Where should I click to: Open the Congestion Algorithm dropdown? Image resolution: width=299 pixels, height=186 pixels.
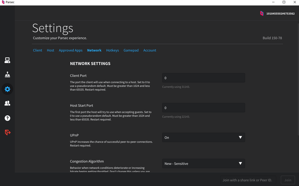[x=203, y=163]
